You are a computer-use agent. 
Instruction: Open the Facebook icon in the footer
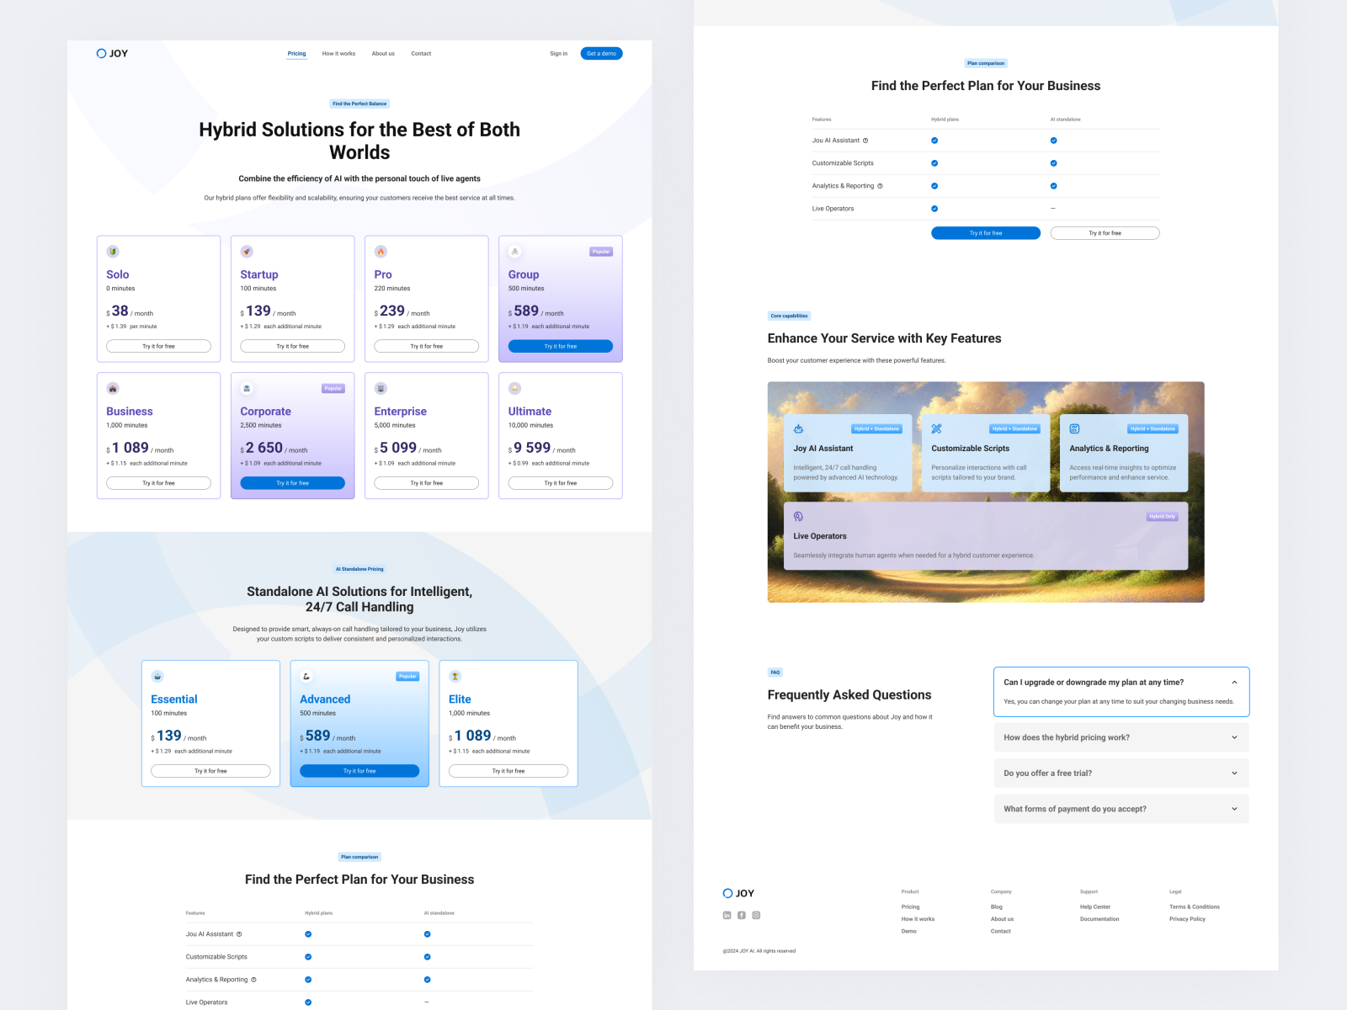click(742, 916)
